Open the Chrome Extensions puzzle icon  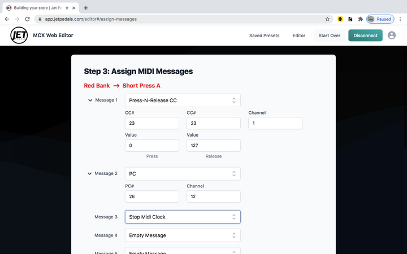360,19
